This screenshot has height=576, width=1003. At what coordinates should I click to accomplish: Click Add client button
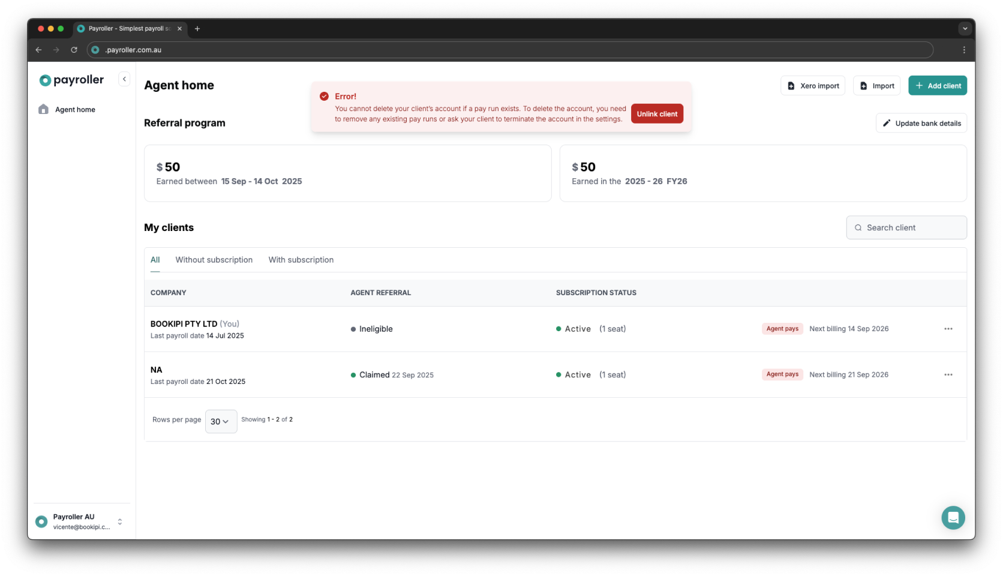click(938, 86)
